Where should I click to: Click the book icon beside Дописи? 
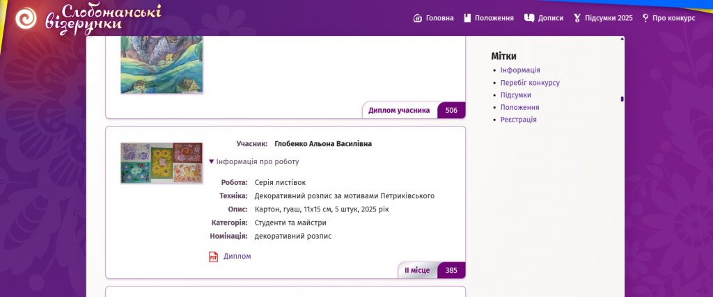pyautogui.click(x=529, y=18)
